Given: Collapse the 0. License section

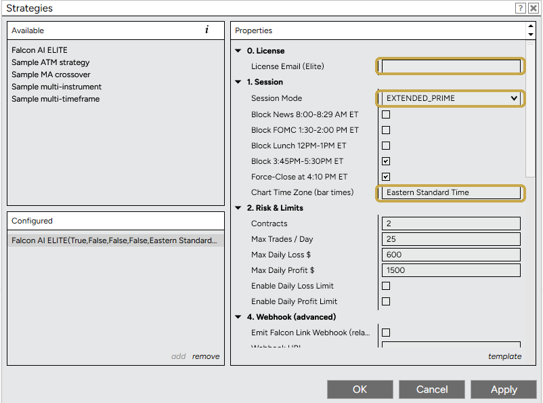Looking at the screenshot, I should (238, 51).
